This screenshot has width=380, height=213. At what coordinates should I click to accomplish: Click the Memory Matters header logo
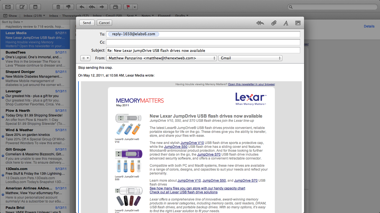140,101
